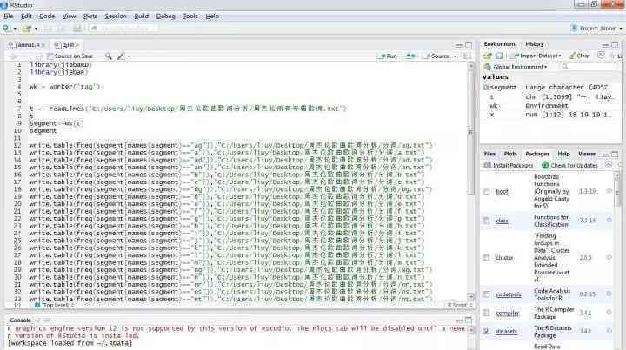The height and width of the screenshot is (350, 626).
Task: Maximize the source editor pane
Action: click(469, 44)
